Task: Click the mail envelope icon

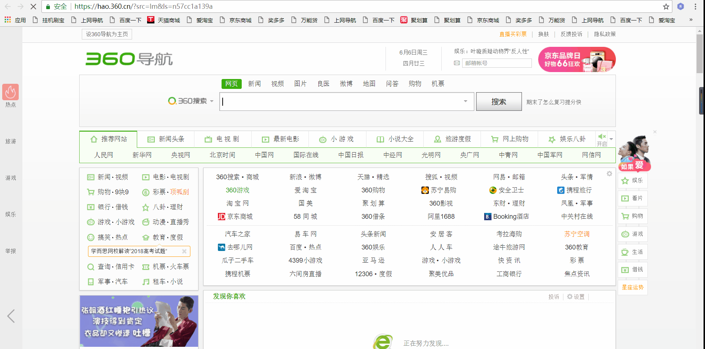Action: [457, 63]
